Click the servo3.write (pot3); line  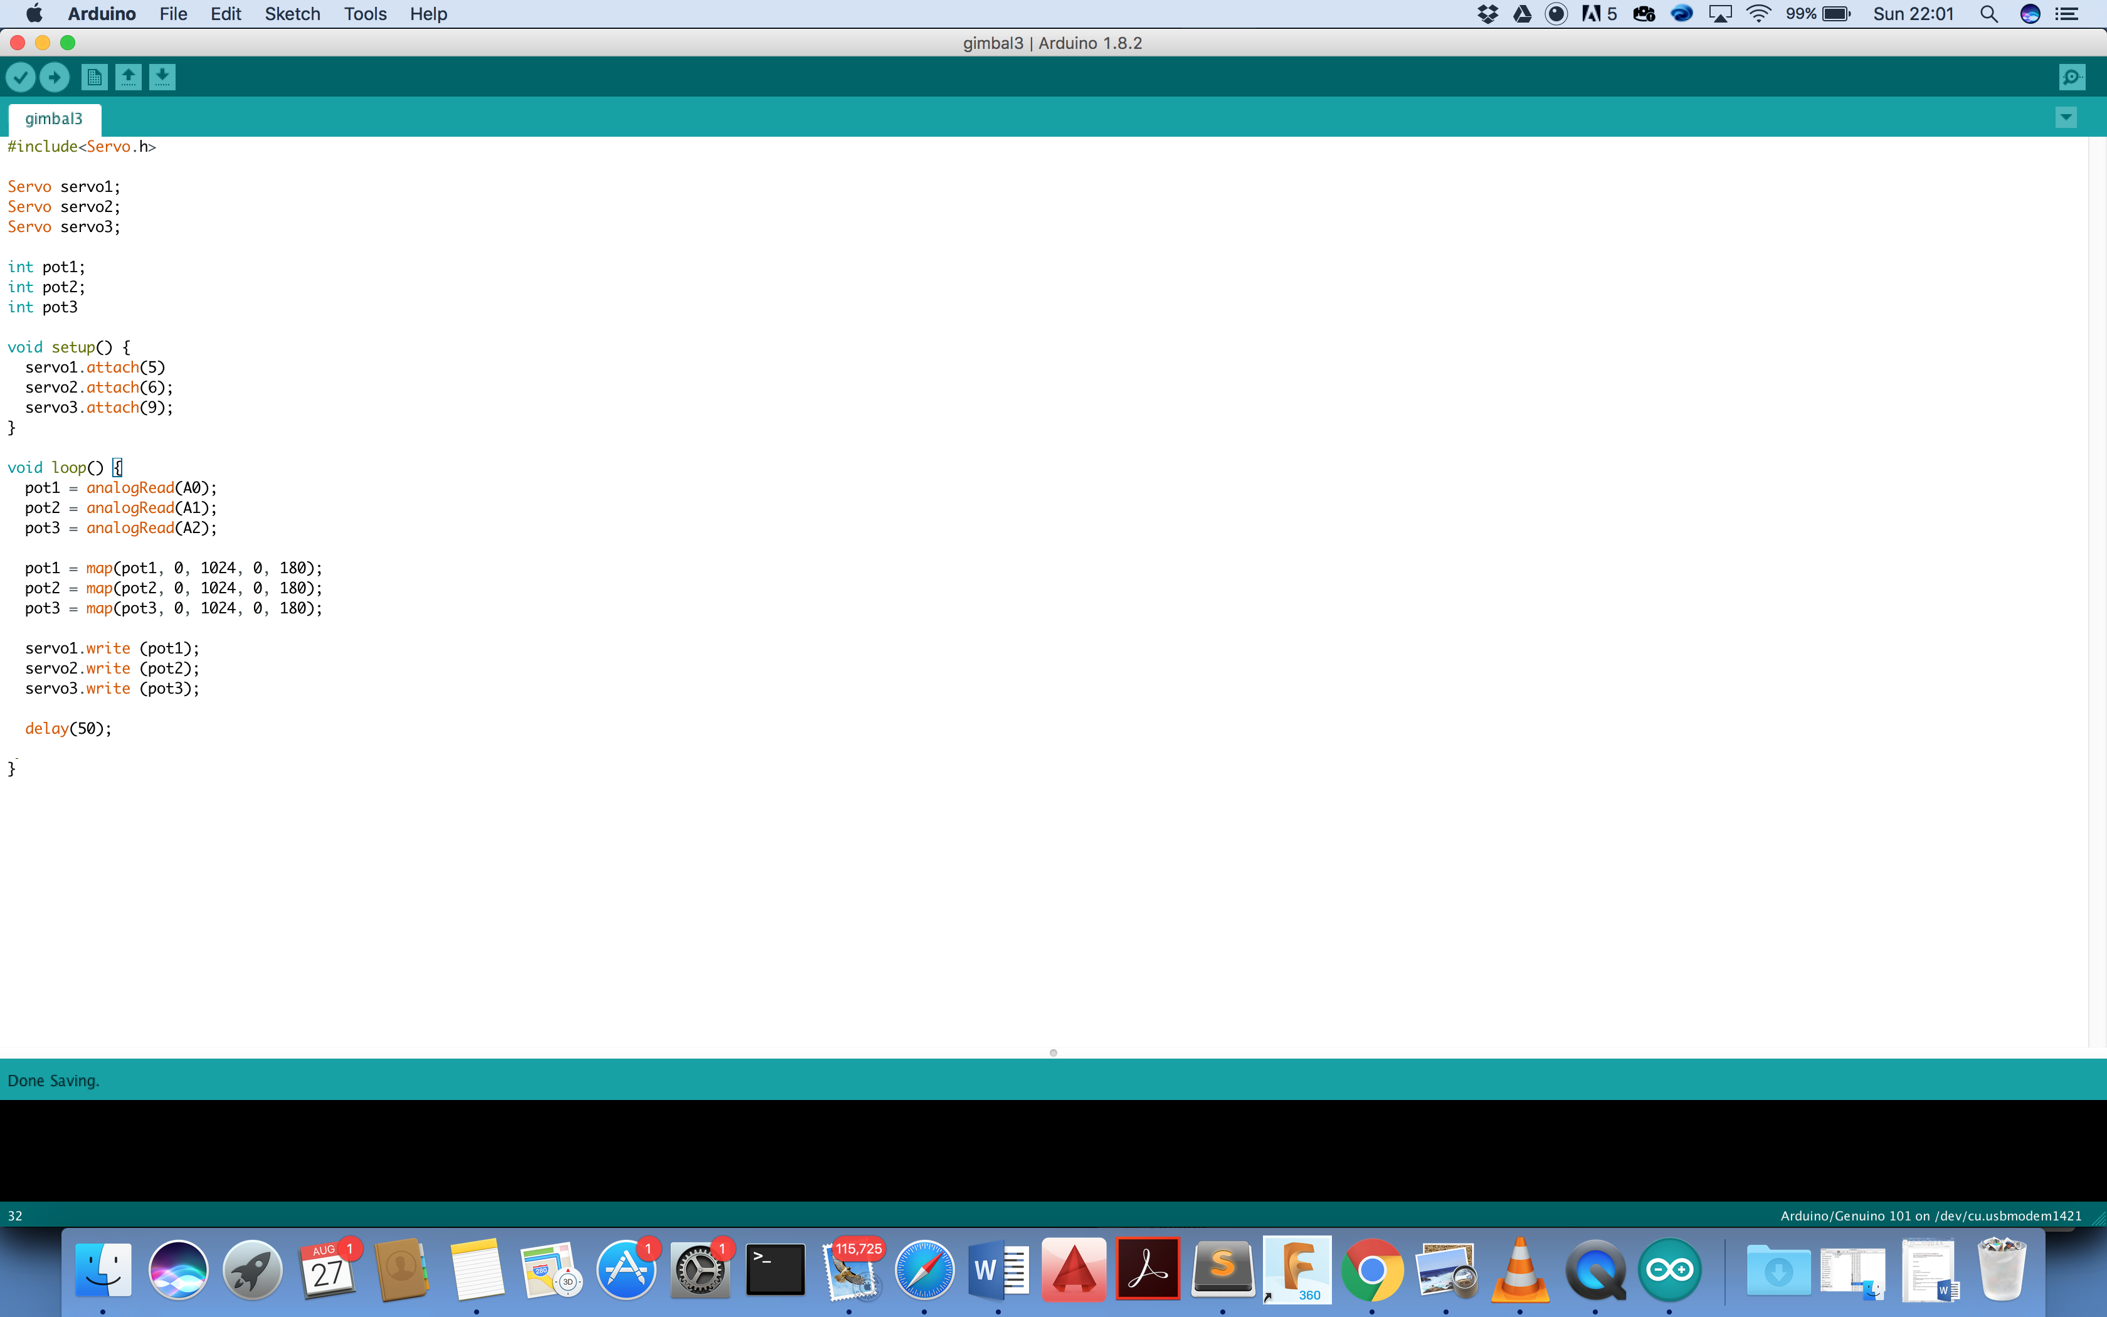[112, 688]
